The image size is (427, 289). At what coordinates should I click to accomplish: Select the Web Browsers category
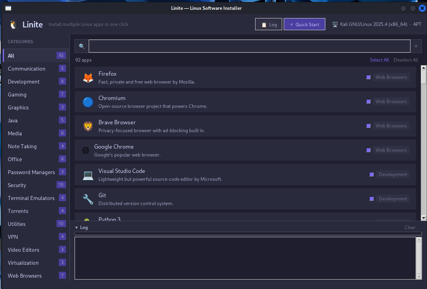point(35,275)
